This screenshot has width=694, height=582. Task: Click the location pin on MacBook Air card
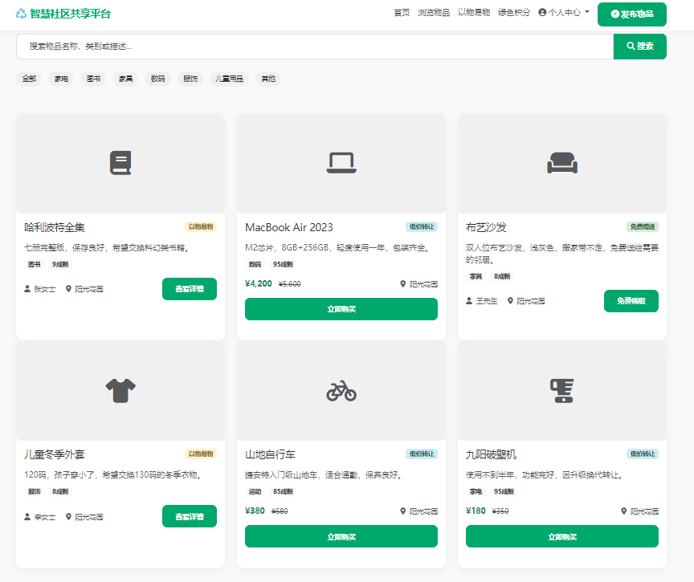(x=402, y=284)
